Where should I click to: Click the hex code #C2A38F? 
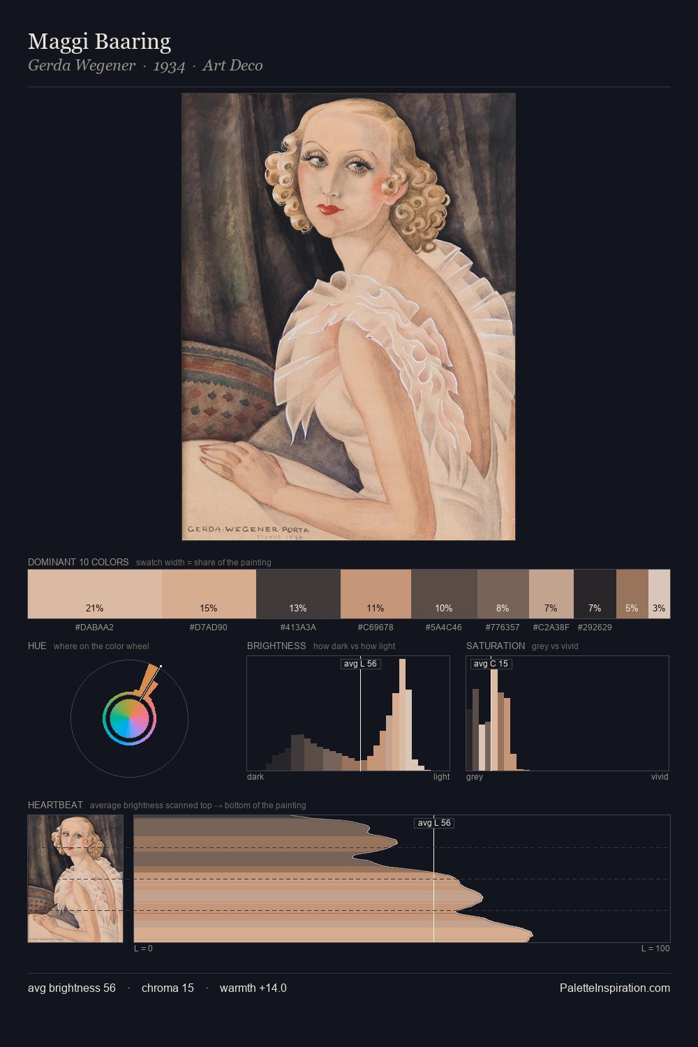click(551, 628)
